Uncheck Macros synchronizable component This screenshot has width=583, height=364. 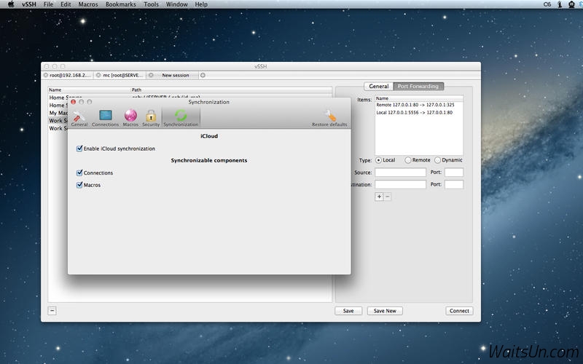point(79,185)
